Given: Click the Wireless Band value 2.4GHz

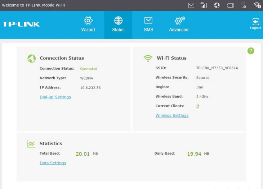Looking at the screenshot, I should 202,96.
